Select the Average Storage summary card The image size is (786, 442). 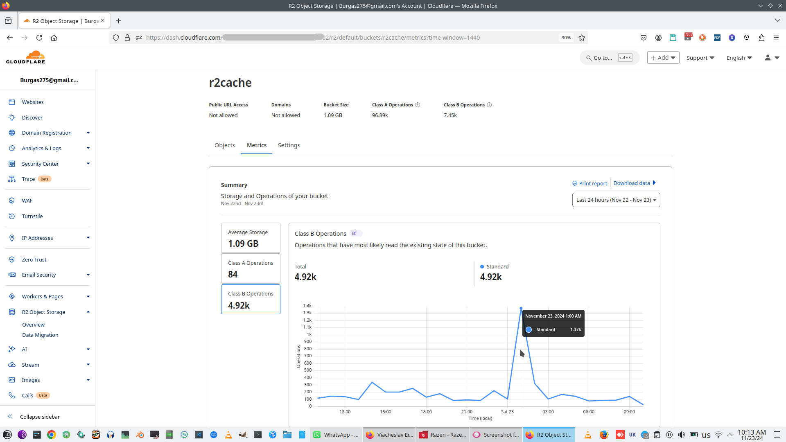(251, 238)
